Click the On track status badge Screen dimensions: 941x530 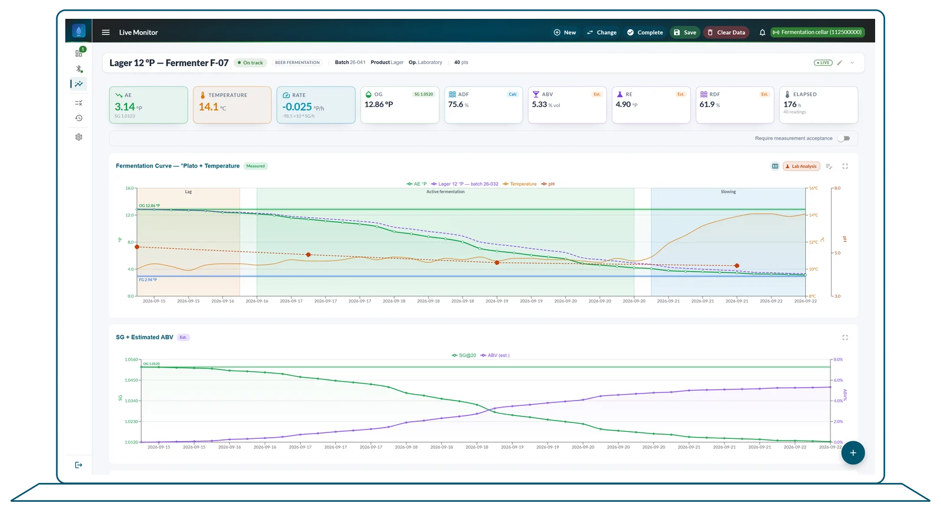(x=251, y=62)
